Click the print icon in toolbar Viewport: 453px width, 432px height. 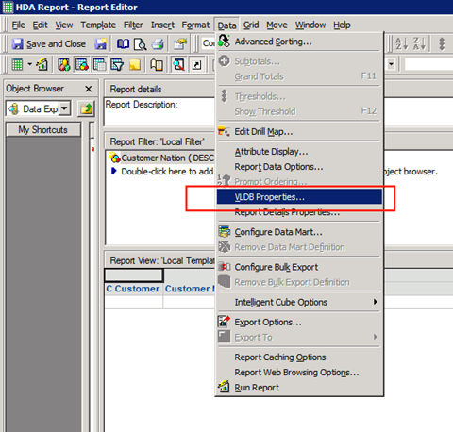158,43
